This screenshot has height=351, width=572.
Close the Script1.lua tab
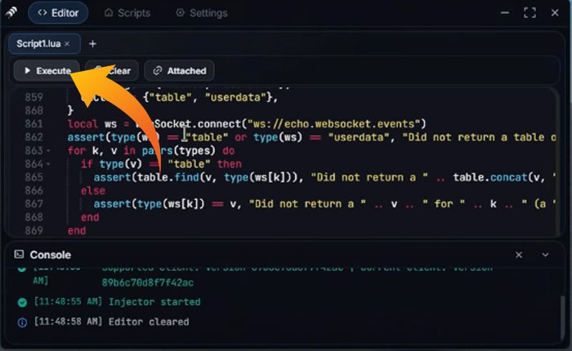pyautogui.click(x=67, y=43)
